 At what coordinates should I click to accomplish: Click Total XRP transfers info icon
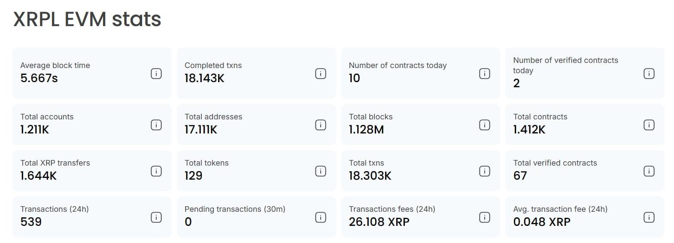[156, 171]
